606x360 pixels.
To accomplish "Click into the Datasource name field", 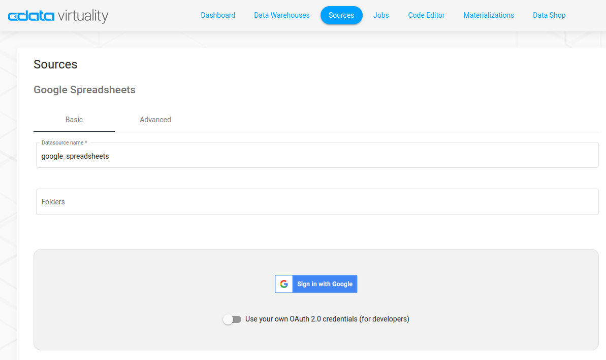I will tap(317, 157).
